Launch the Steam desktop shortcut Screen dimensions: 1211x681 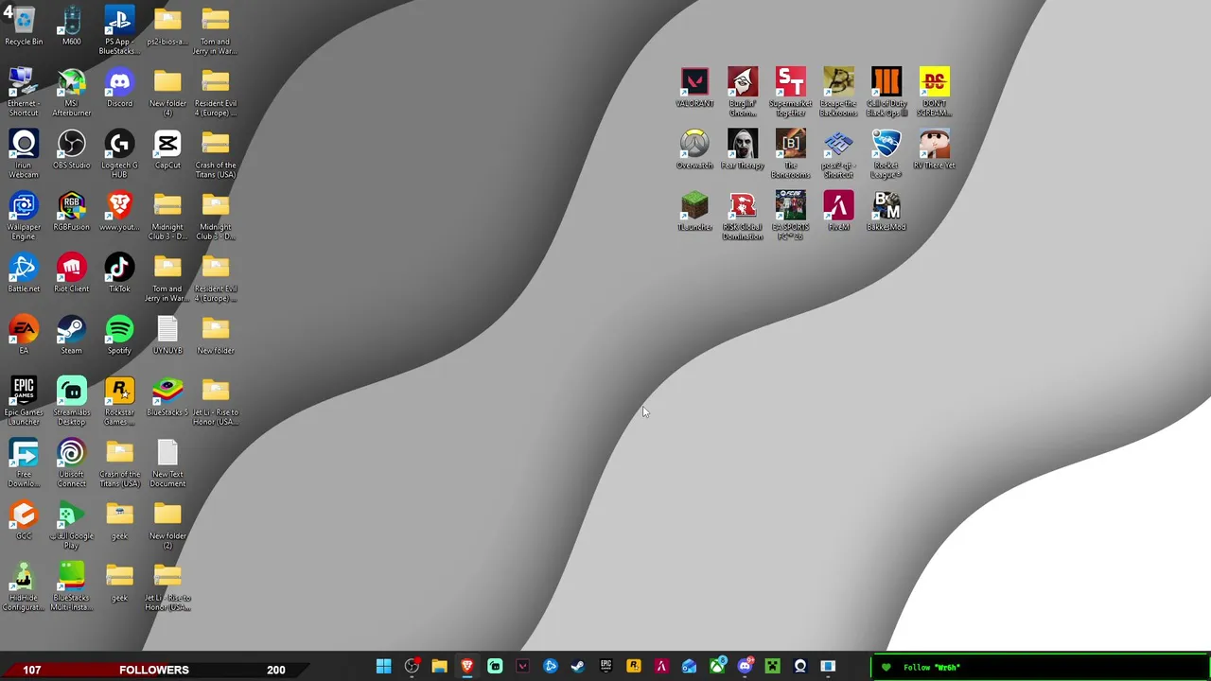pos(71,335)
